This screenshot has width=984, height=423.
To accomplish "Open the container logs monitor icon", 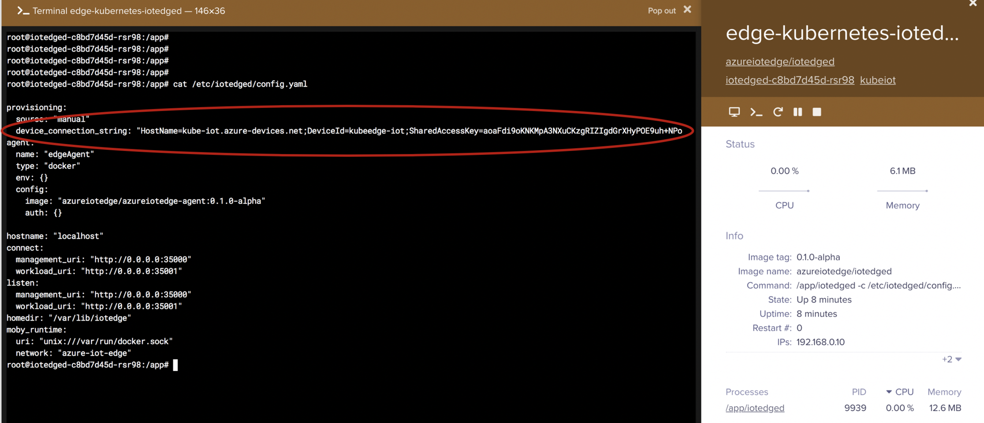I will point(734,112).
